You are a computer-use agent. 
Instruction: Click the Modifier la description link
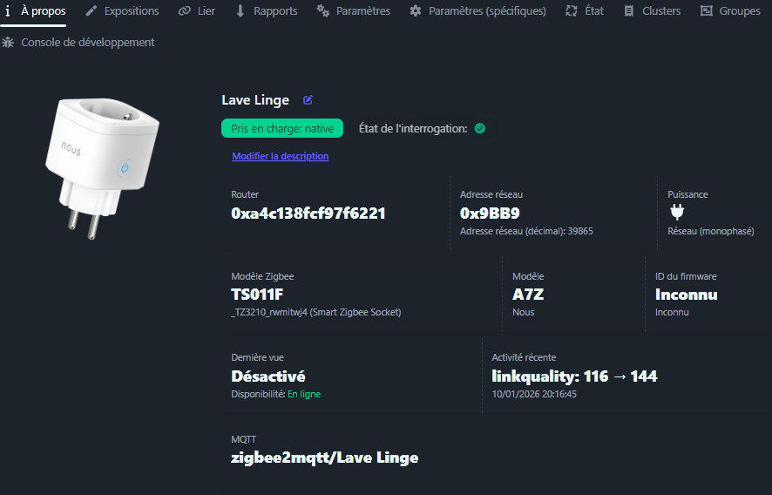(280, 157)
